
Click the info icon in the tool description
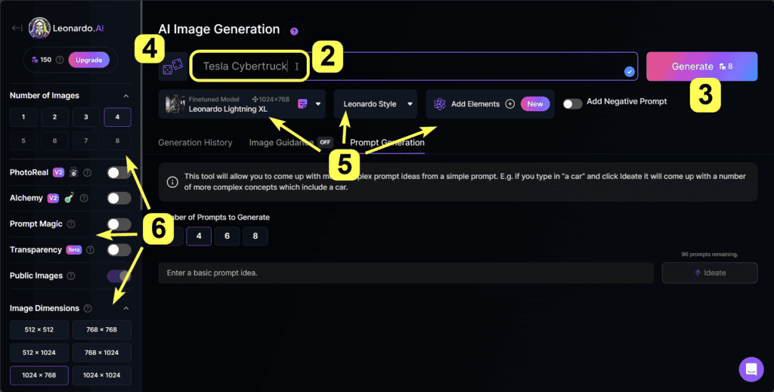[172, 182]
